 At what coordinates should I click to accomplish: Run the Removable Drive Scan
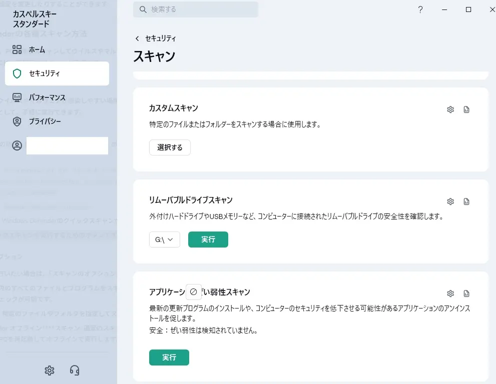point(208,239)
